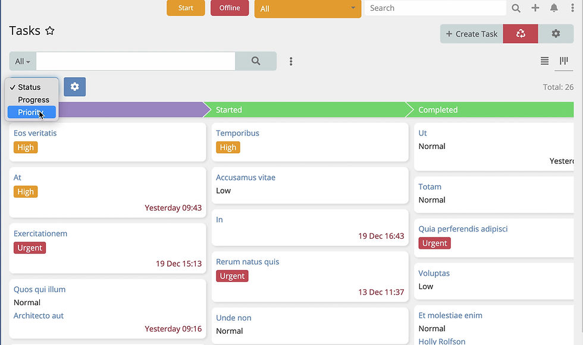Click the Tasks page heading
This screenshot has height=345, width=583.
(24, 30)
